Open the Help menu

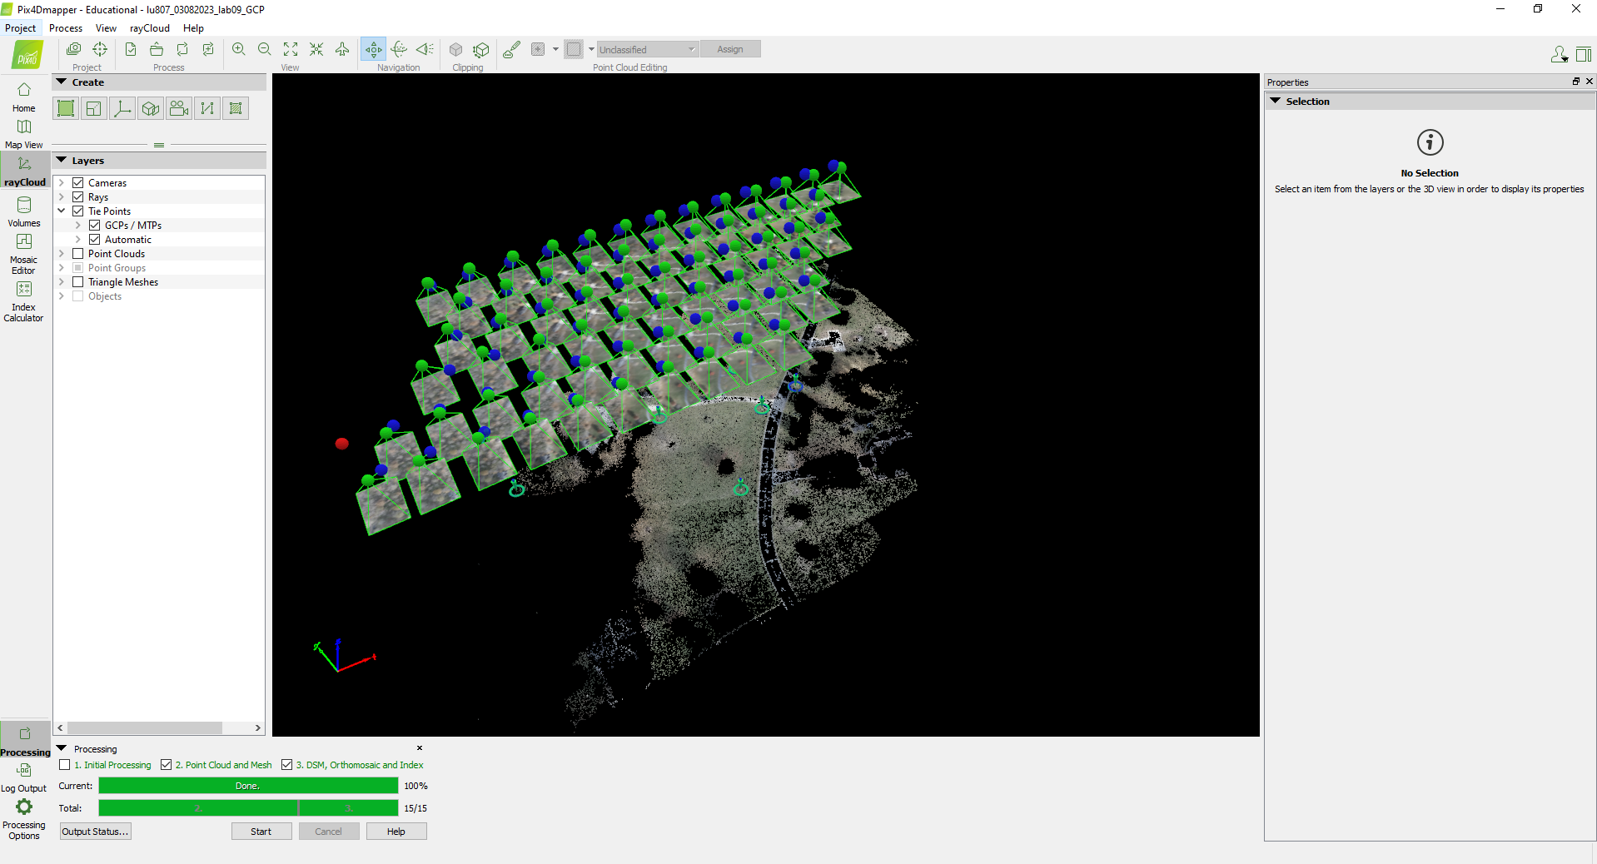pyautogui.click(x=194, y=28)
